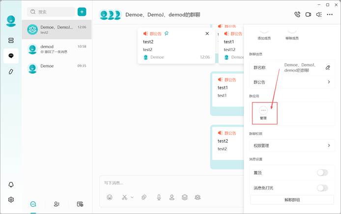The height and width of the screenshot is (214, 341).
Task: Open the dropdown arrow next to the scissors
Action: coord(132,197)
